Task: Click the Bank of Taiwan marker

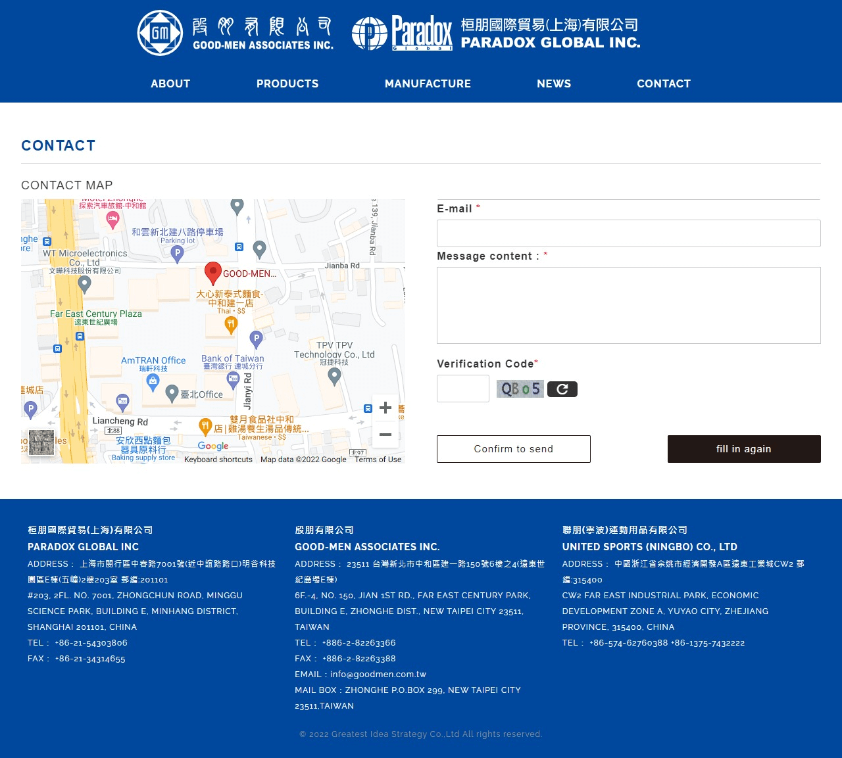Action: [233, 379]
